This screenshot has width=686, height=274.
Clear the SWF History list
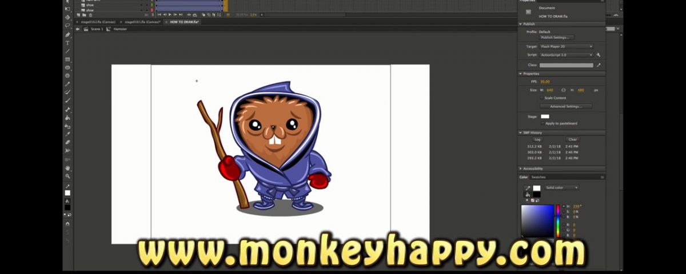573,139
